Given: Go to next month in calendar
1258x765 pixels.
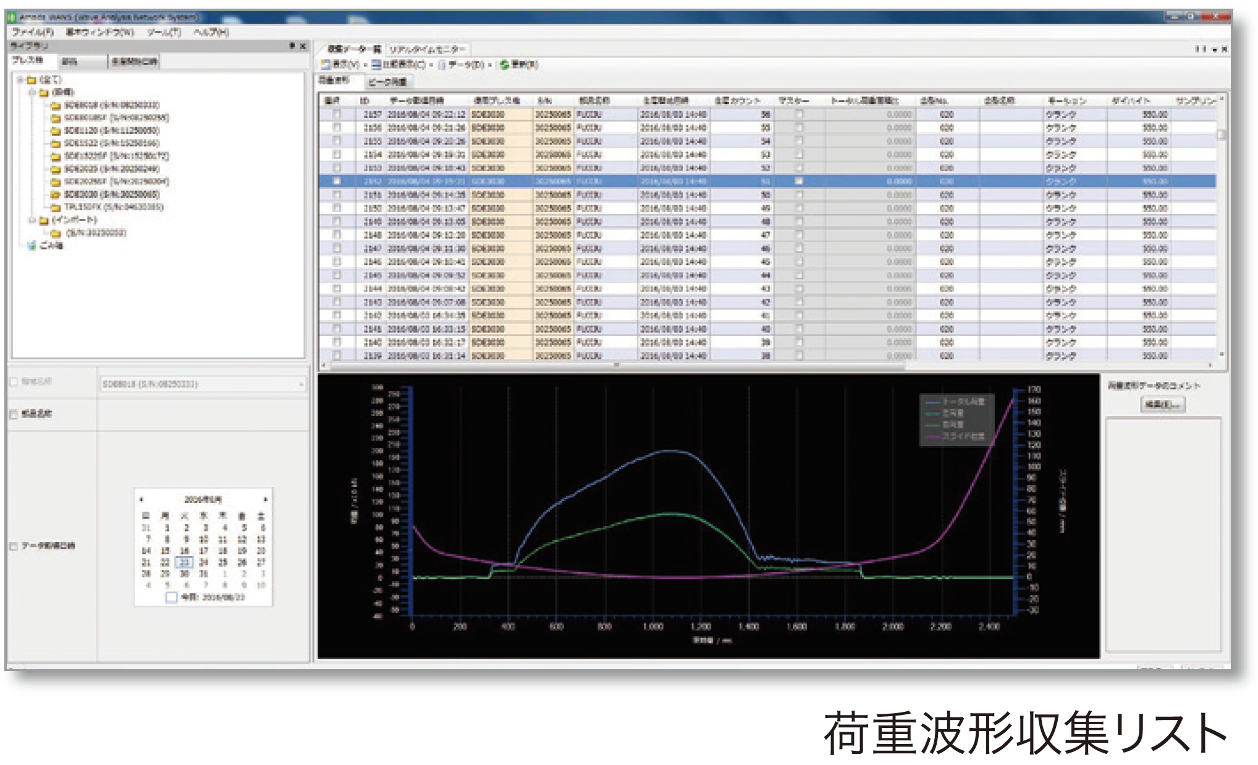Looking at the screenshot, I should [266, 499].
